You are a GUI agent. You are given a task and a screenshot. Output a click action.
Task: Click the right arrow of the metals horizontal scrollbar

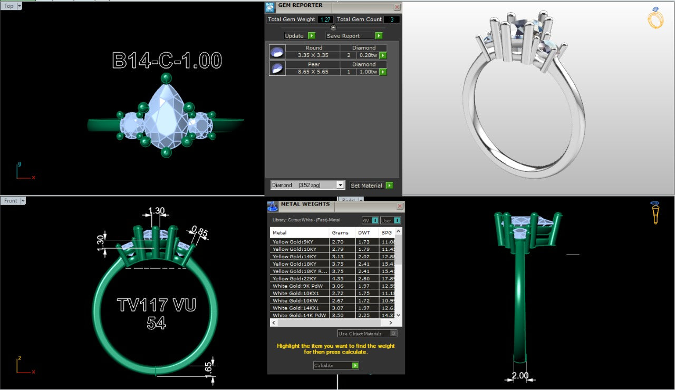tap(391, 323)
